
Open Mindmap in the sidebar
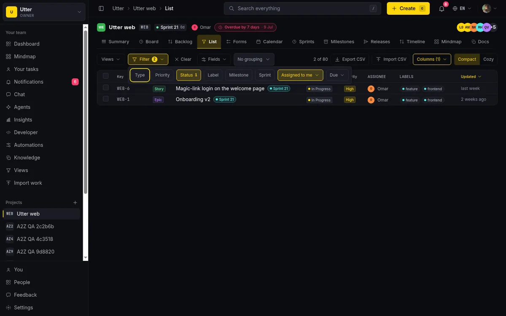coord(41,56)
